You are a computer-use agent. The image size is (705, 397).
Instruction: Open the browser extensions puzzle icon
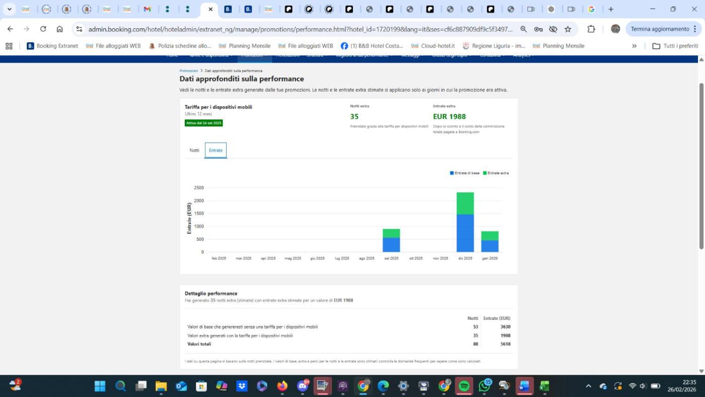pos(591,29)
